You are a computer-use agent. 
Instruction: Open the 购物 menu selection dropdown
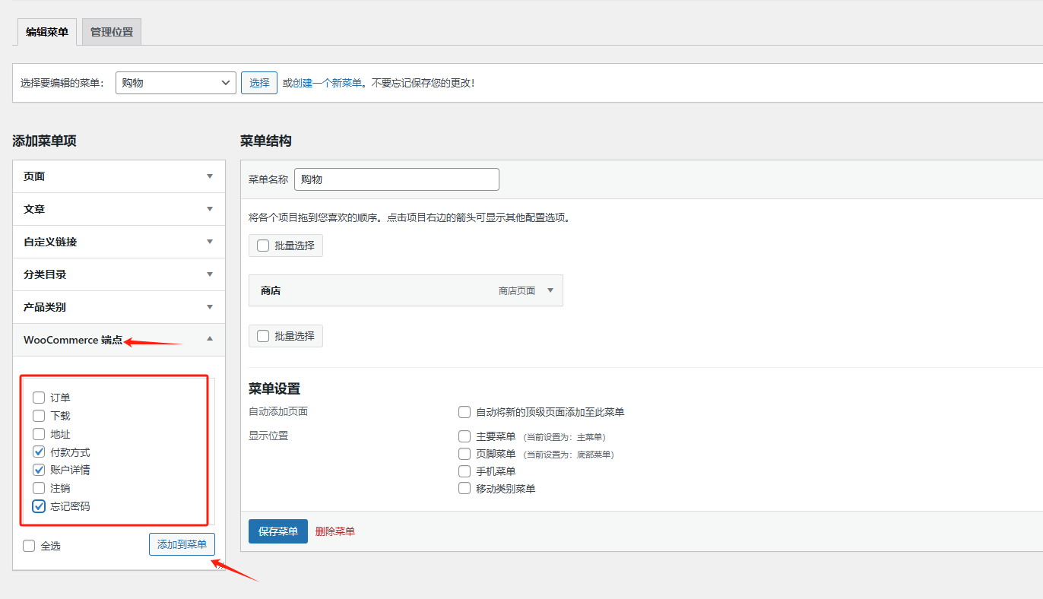pyautogui.click(x=175, y=82)
